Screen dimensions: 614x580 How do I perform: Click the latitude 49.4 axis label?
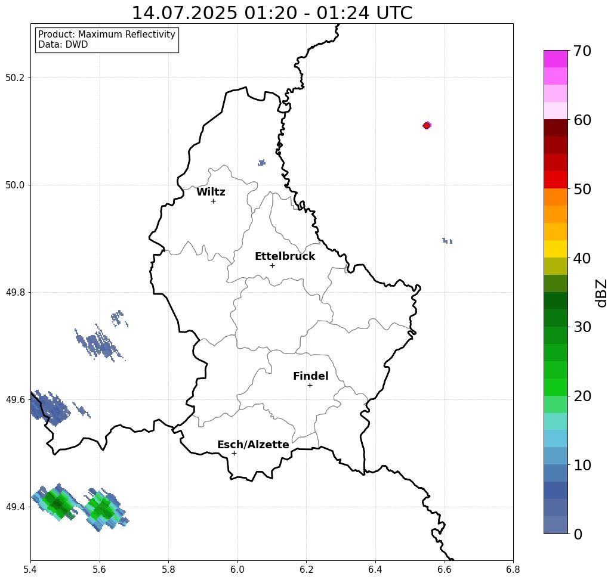tap(14, 507)
